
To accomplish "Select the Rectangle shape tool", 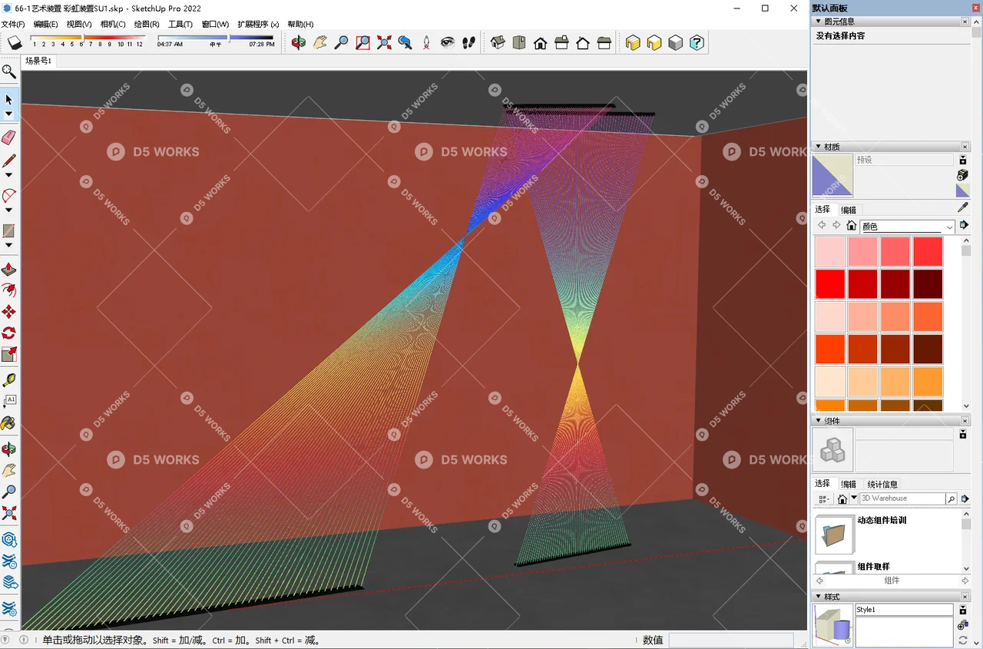I will pos(9,231).
